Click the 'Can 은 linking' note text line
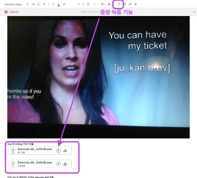The width and height of the screenshot is (197, 178). [20, 144]
